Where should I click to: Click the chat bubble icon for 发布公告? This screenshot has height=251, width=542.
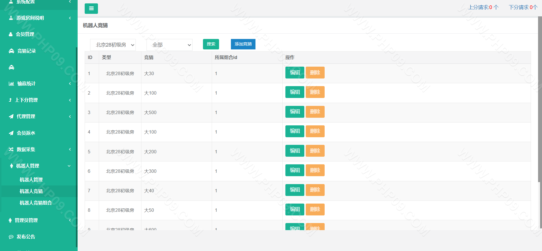point(11,237)
